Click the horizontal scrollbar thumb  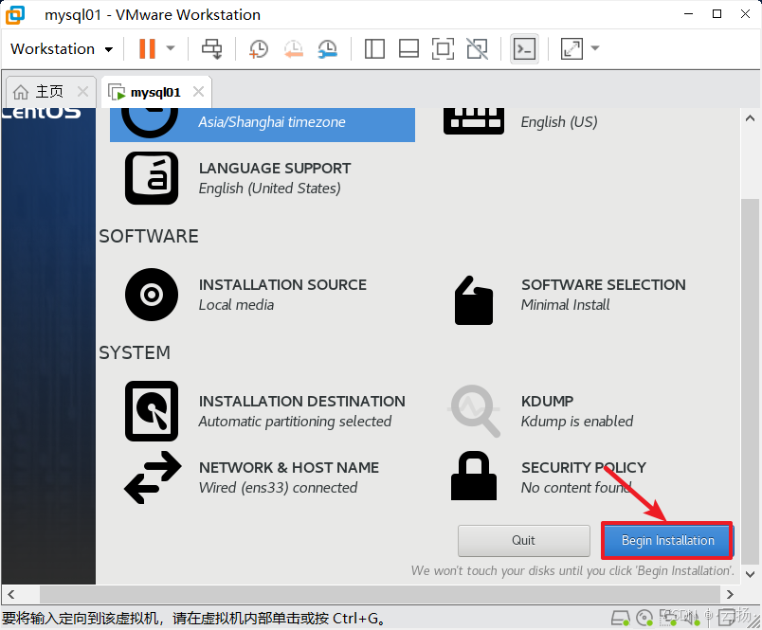[379, 594]
